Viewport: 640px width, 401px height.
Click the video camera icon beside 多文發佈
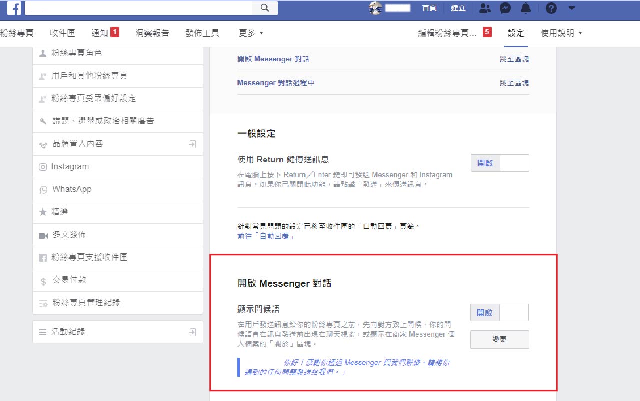tap(43, 235)
